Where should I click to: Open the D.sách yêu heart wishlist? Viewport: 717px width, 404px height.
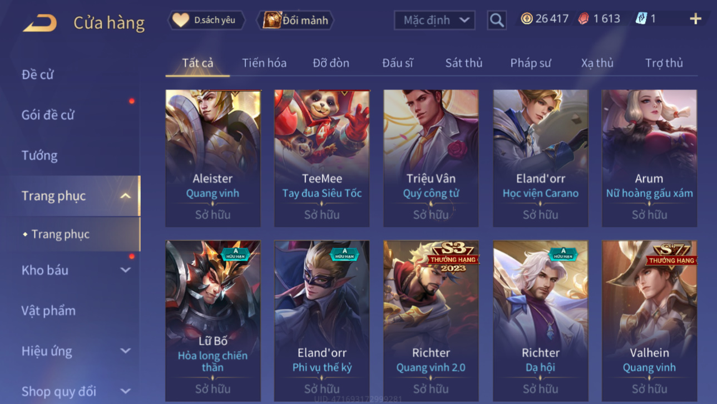tap(180, 20)
